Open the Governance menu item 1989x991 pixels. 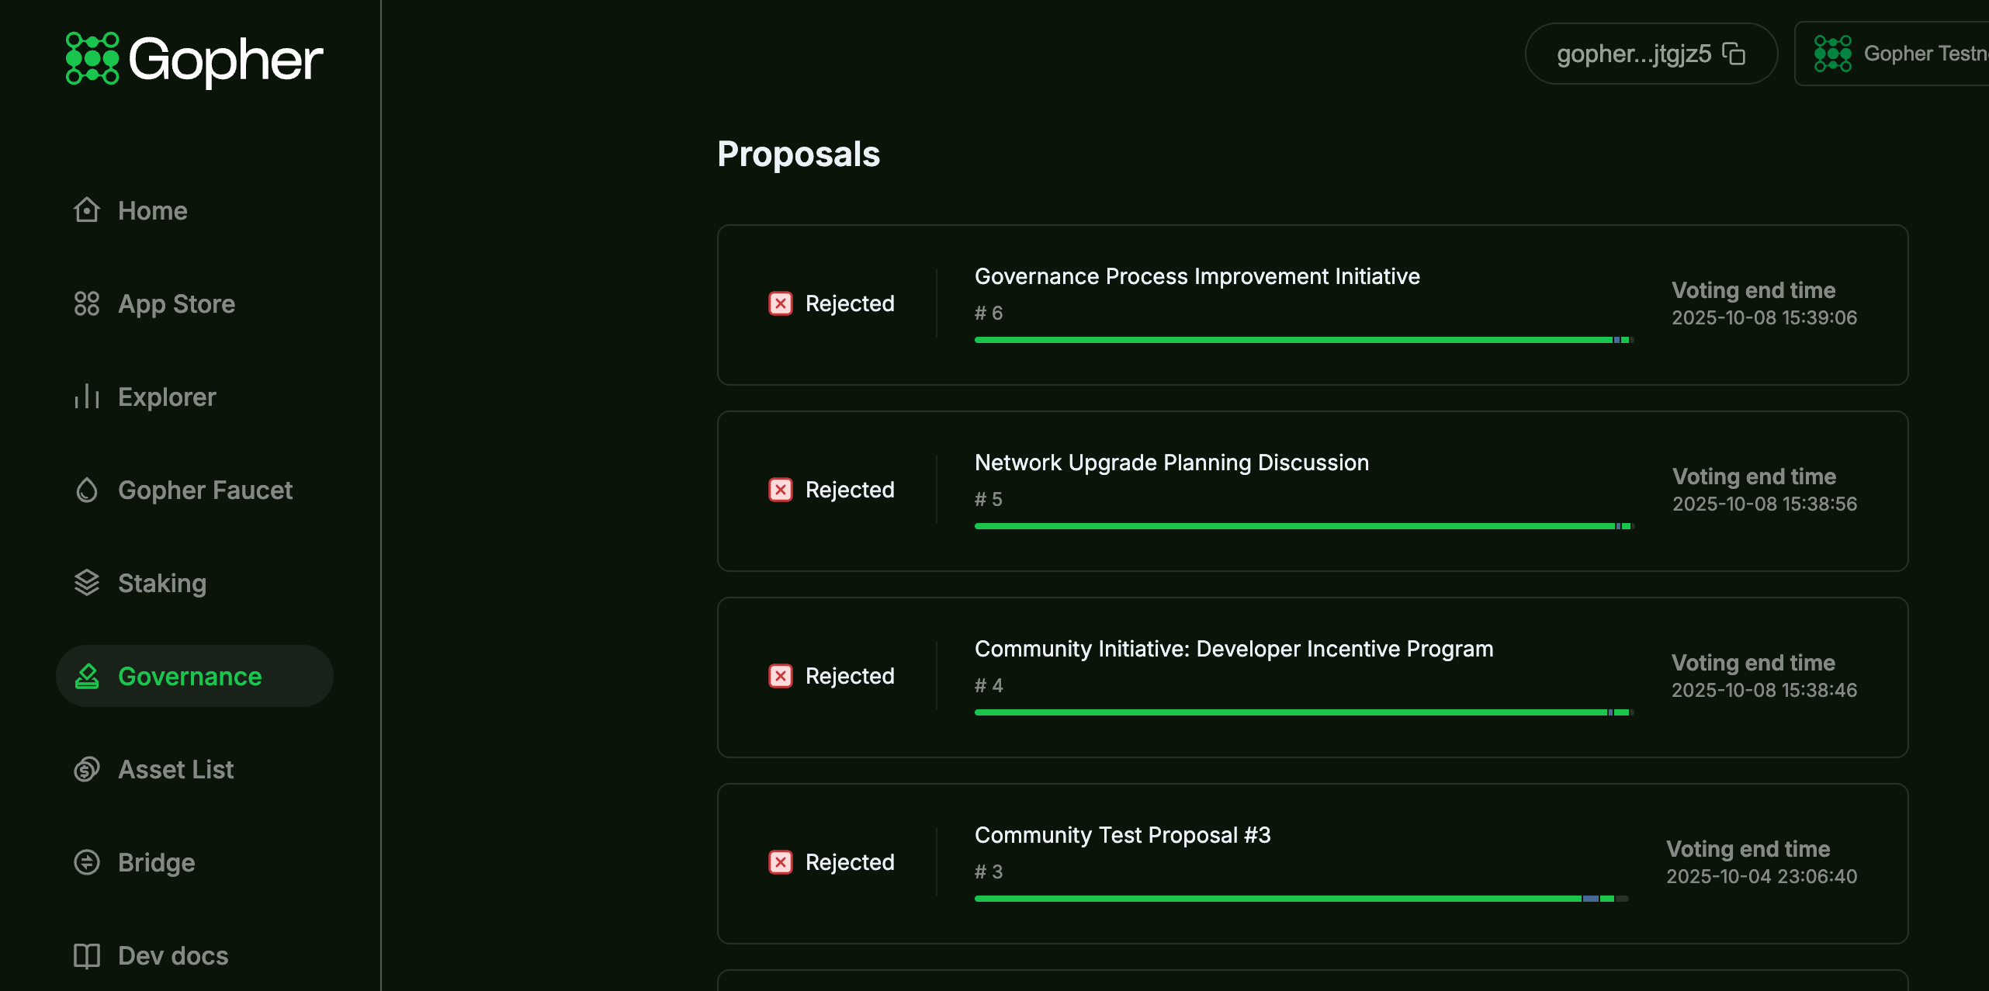coord(189,676)
